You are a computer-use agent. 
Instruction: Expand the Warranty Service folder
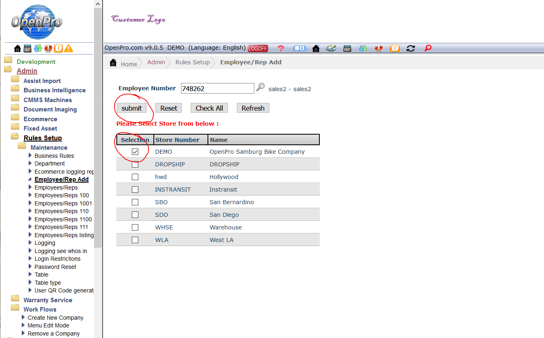tap(48, 300)
